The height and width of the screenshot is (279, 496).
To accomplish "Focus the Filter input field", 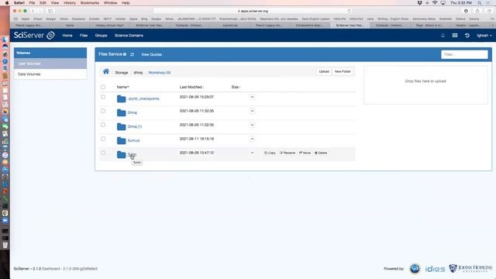I will 464,54.
